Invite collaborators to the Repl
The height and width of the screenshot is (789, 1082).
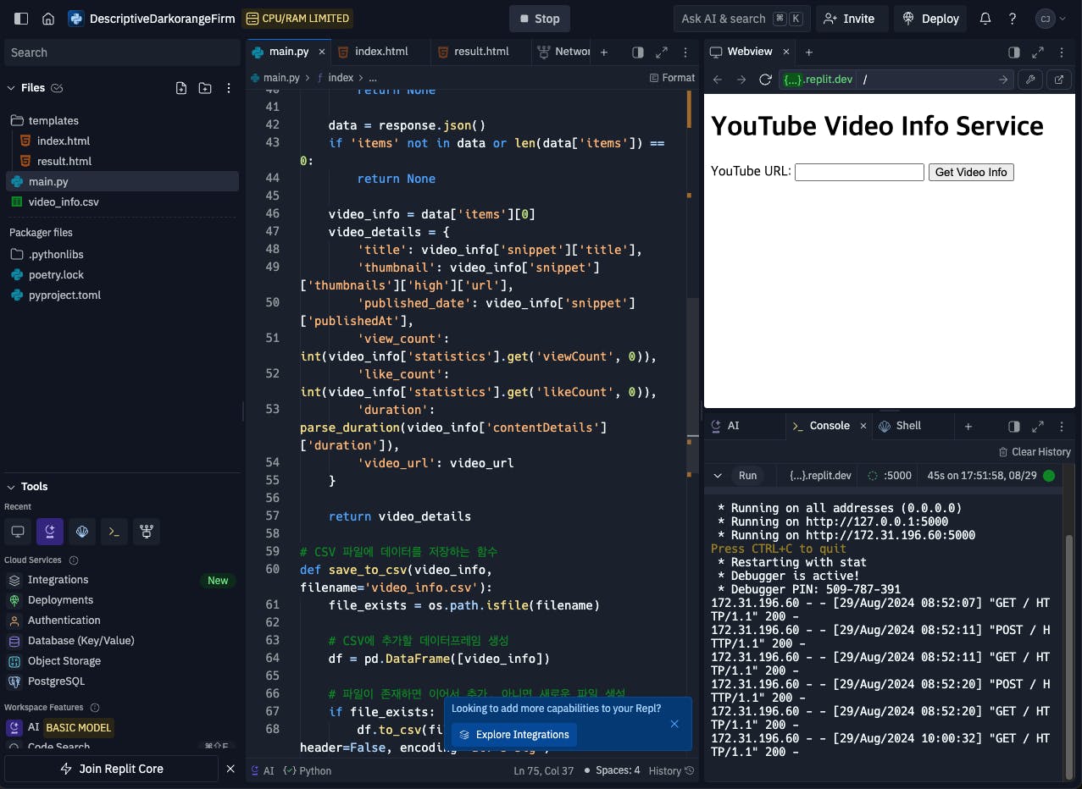click(851, 19)
